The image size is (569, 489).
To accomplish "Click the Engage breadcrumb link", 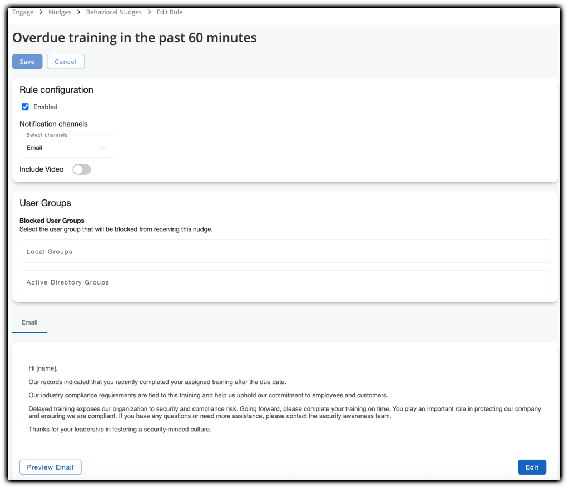I will coord(23,12).
